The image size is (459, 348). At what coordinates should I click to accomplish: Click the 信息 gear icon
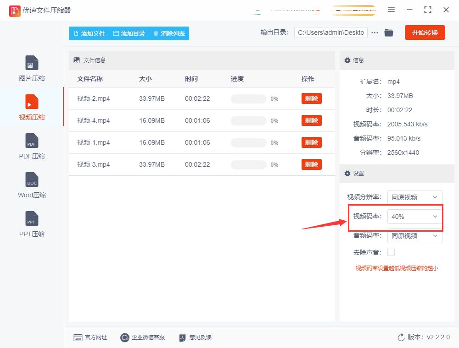click(x=347, y=60)
